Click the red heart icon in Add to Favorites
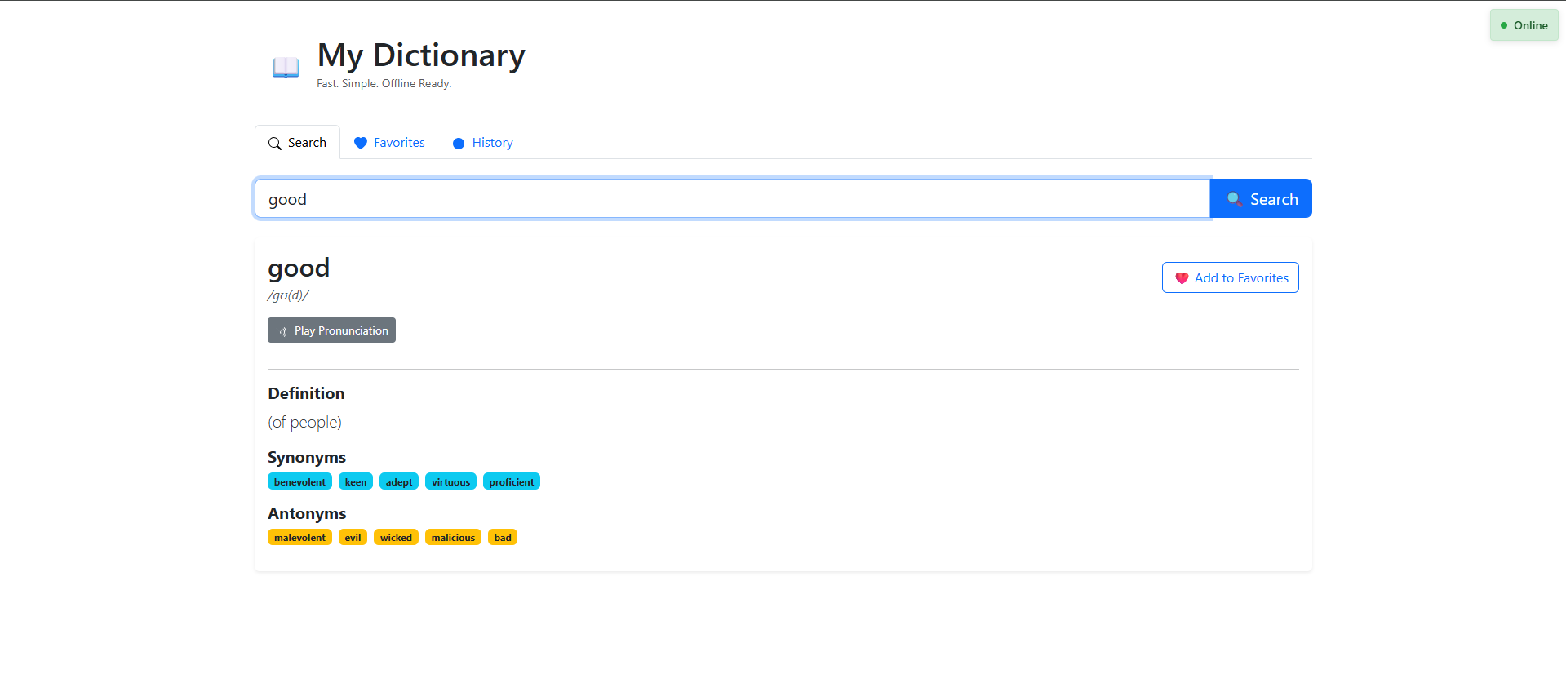The image size is (1566, 674). pyautogui.click(x=1182, y=277)
